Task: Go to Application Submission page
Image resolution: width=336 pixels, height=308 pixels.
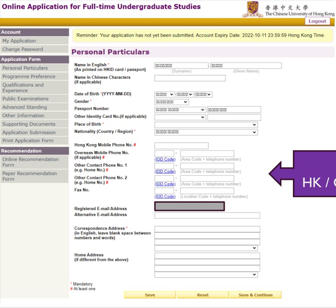Action: pyautogui.click(x=34, y=132)
